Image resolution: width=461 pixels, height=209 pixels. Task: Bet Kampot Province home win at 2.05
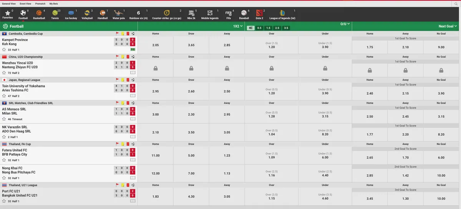[156, 45]
